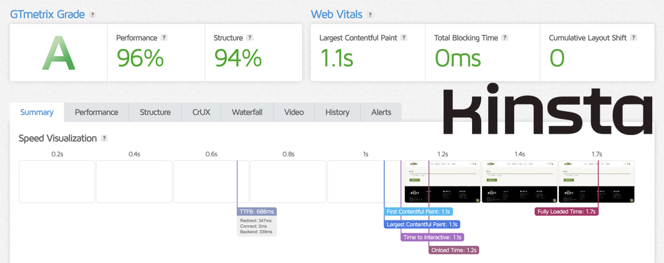Image resolution: width=664 pixels, height=263 pixels.
Task: Open the GTmetrix Grade help icon
Action: click(x=92, y=14)
